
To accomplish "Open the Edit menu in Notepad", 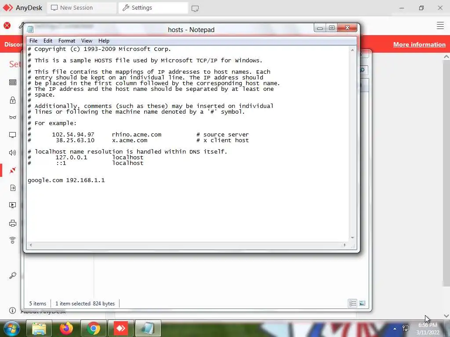I will (x=47, y=41).
